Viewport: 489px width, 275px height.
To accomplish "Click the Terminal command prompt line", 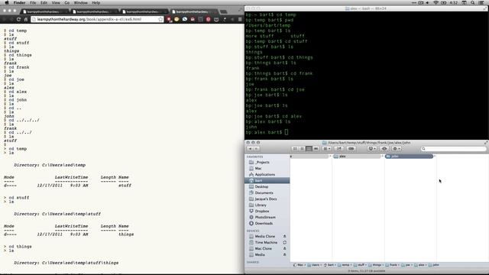I will (267, 132).
